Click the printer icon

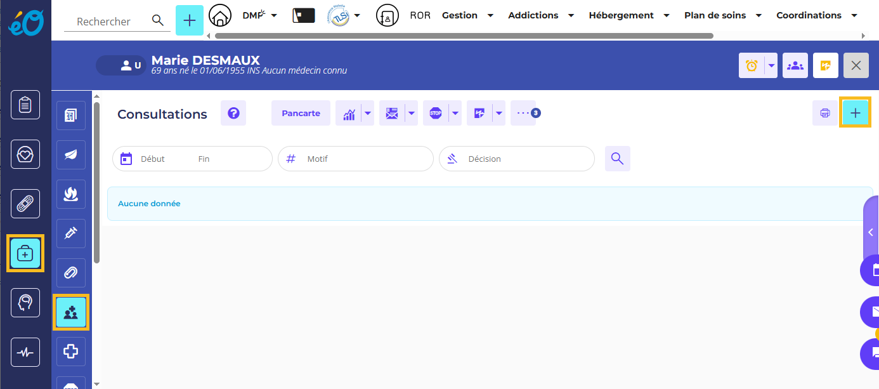(825, 114)
